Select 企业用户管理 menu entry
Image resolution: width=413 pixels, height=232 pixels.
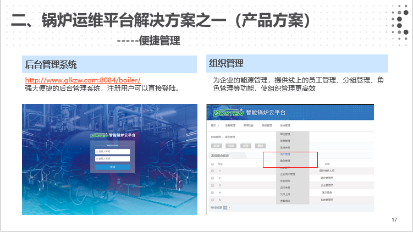(x=288, y=174)
